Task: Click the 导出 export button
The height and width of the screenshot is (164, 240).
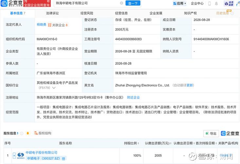Action: [211, 133]
